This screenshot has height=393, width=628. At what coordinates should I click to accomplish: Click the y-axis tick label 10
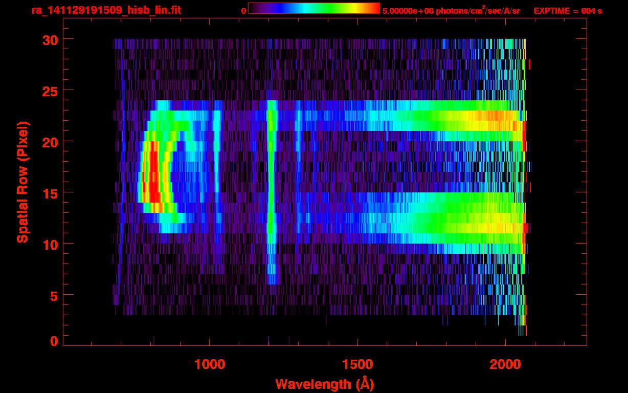(51, 244)
